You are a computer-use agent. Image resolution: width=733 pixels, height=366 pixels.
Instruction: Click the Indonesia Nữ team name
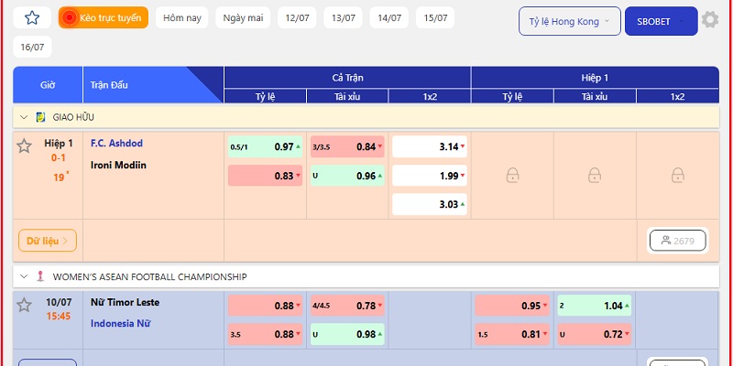point(120,324)
